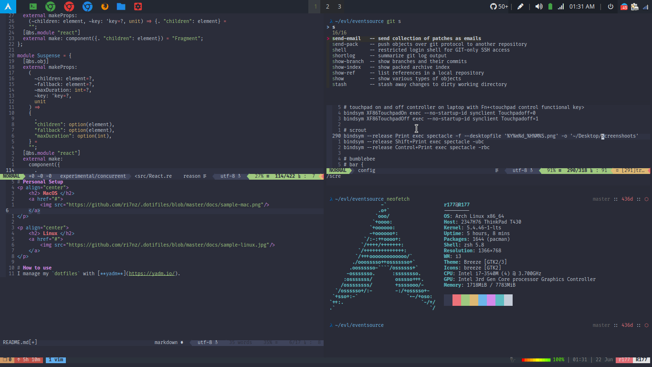The height and width of the screenshot is (367, 652).
Task: Open the Wi-Fi signal strength indicator
Action: coord(561,6)
